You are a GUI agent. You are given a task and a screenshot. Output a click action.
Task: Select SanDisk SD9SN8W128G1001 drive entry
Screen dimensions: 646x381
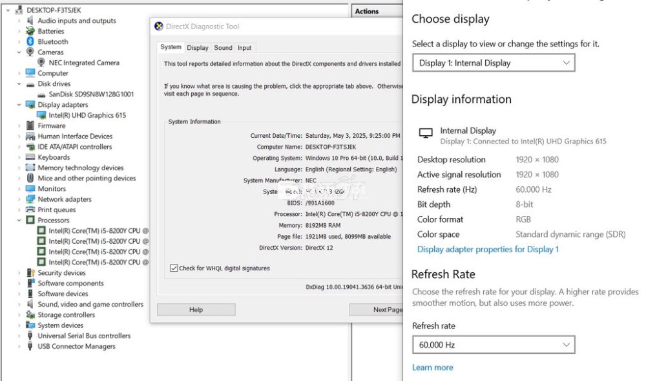(91, 94)
